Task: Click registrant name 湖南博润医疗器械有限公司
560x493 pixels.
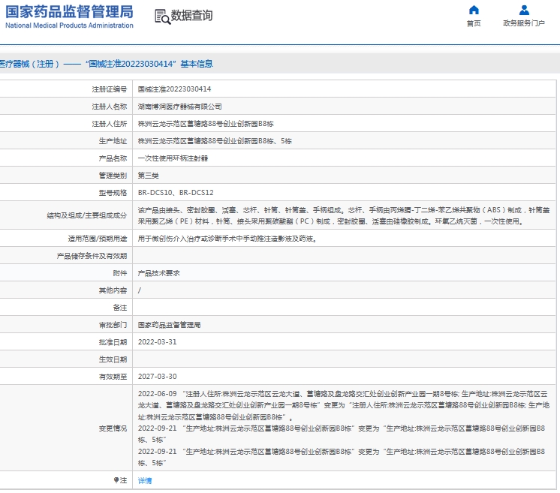Action: point(180,107)
